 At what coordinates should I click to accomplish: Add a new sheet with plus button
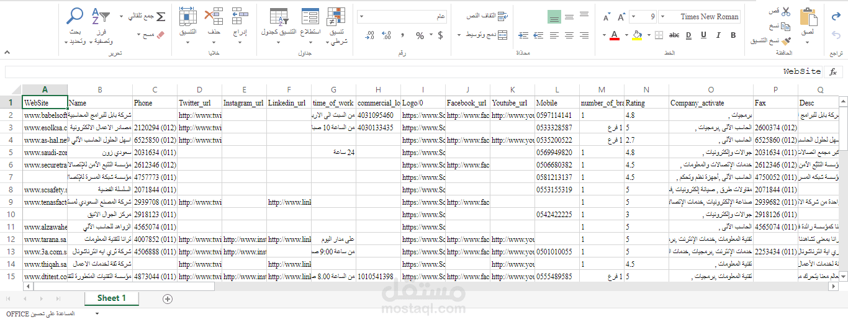[x=167, y=298]
